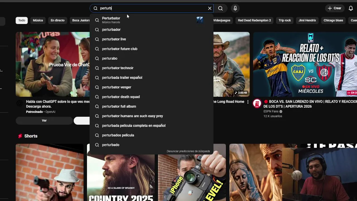Click the Shorts section icon
357x201 pixels.
click(x=20, y=136)
